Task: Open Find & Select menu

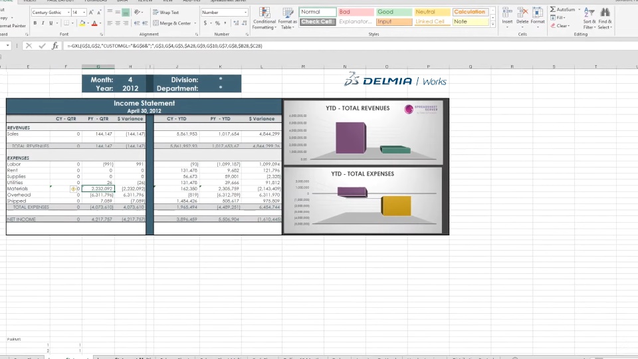Action: [605, 19]
